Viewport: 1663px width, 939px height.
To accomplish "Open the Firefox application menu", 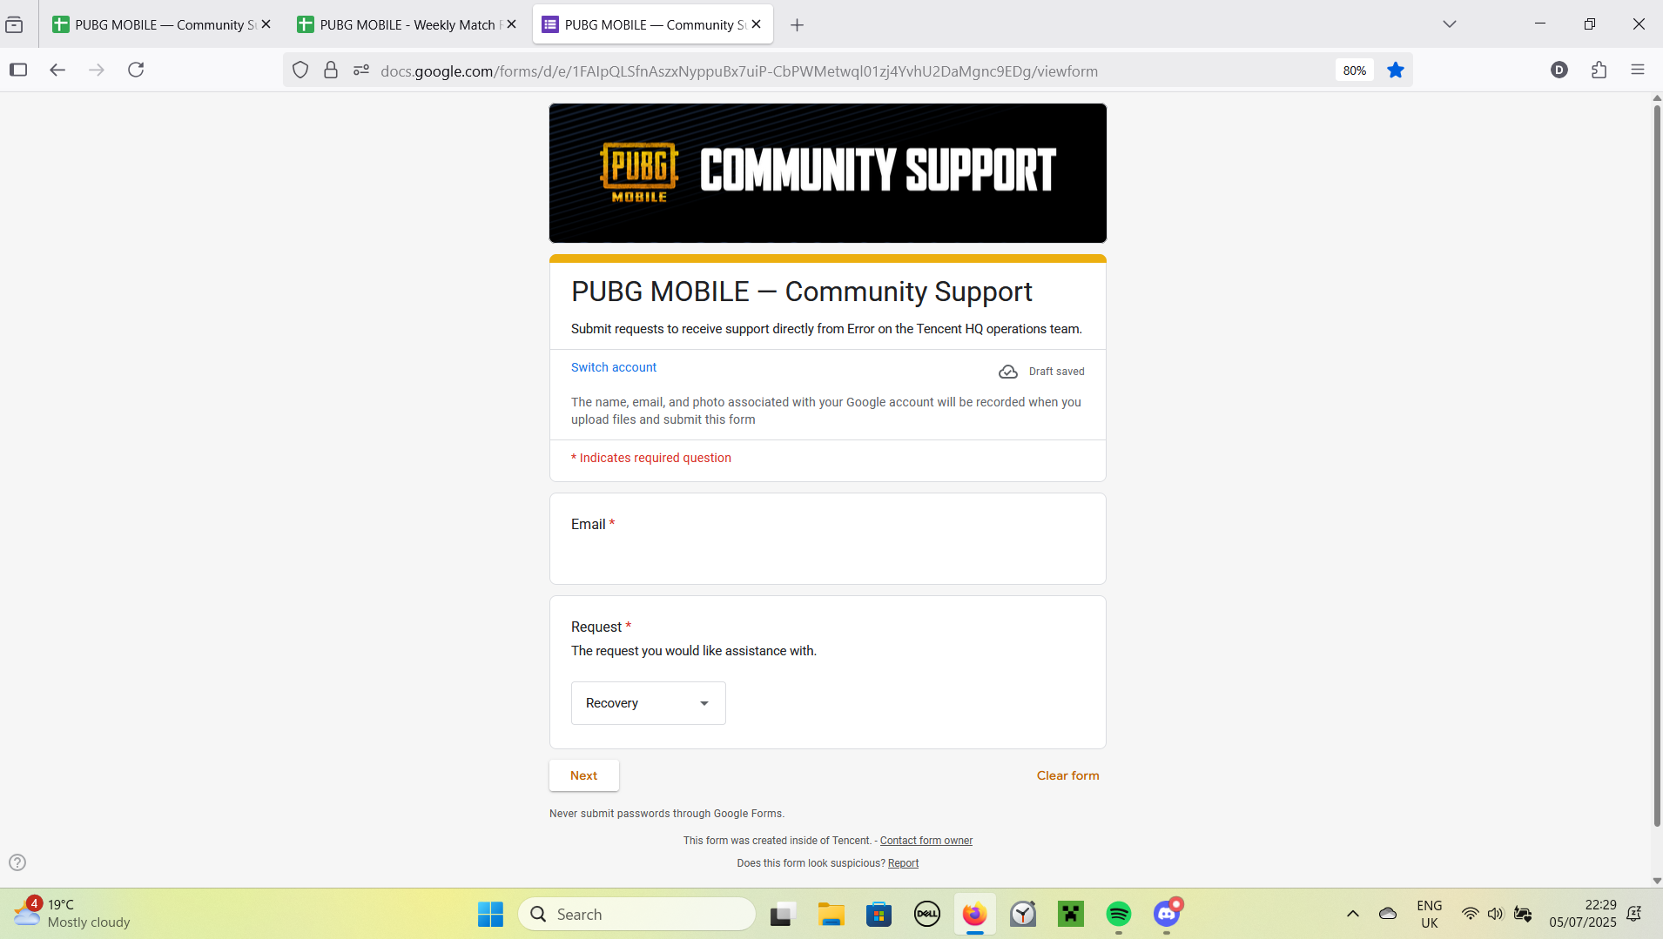I will point(1638,70).
